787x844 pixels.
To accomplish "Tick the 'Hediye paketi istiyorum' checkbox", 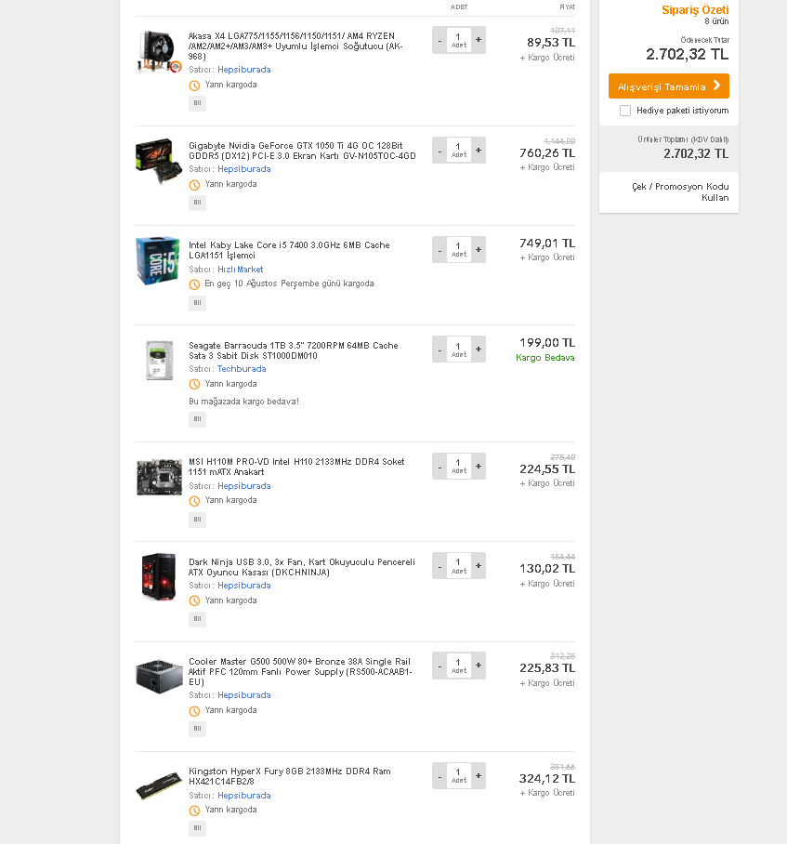I will click(625, 111).
